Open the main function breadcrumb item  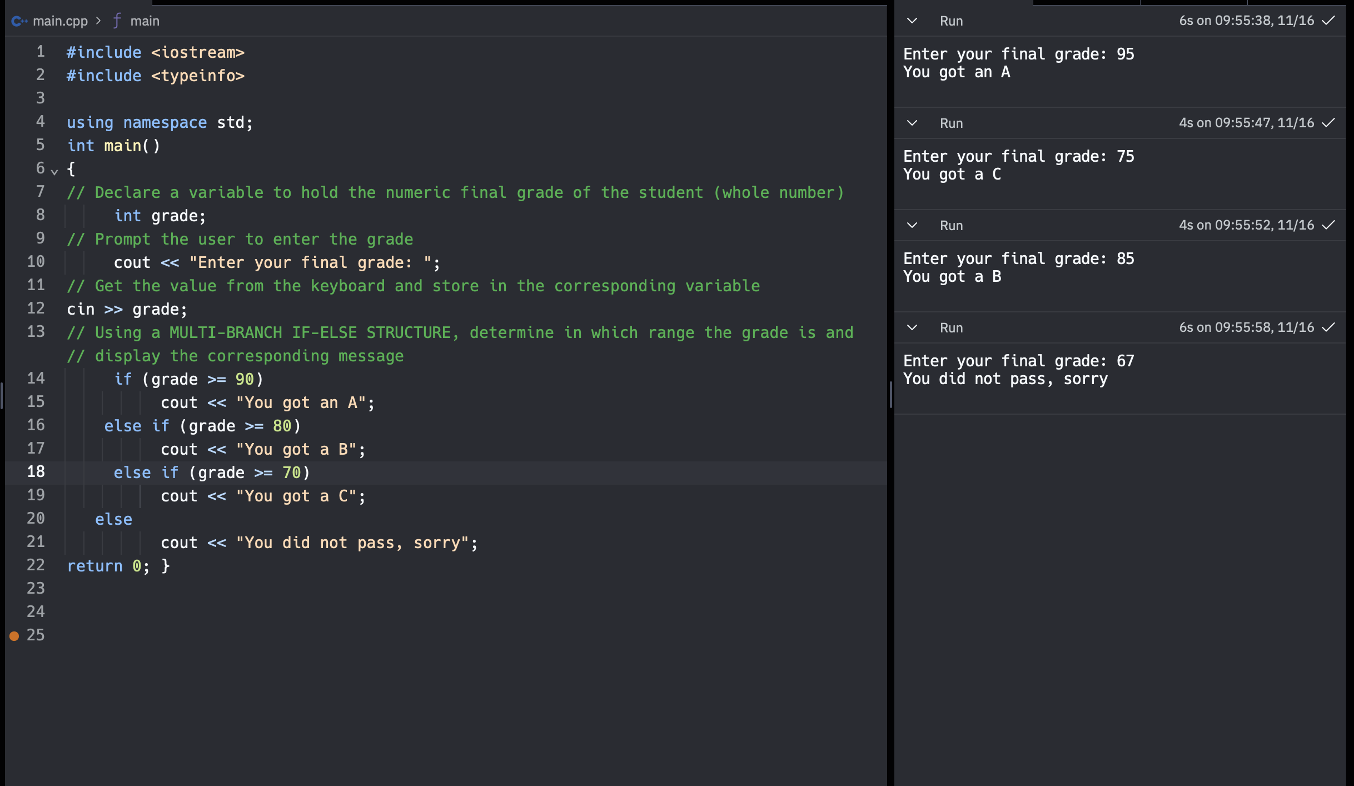(x=145, y=21)
